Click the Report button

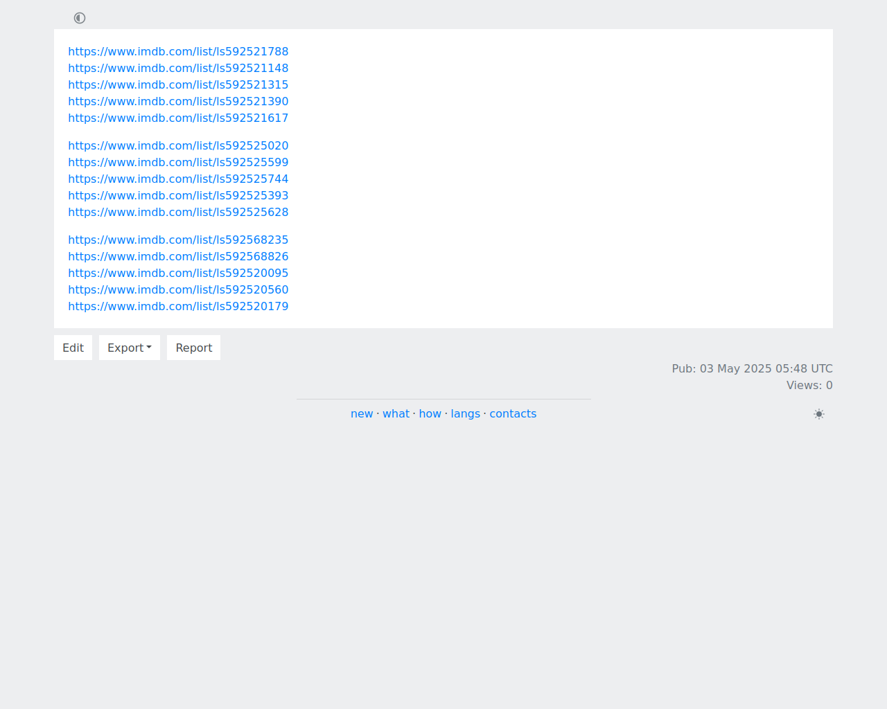pos(194,348)
